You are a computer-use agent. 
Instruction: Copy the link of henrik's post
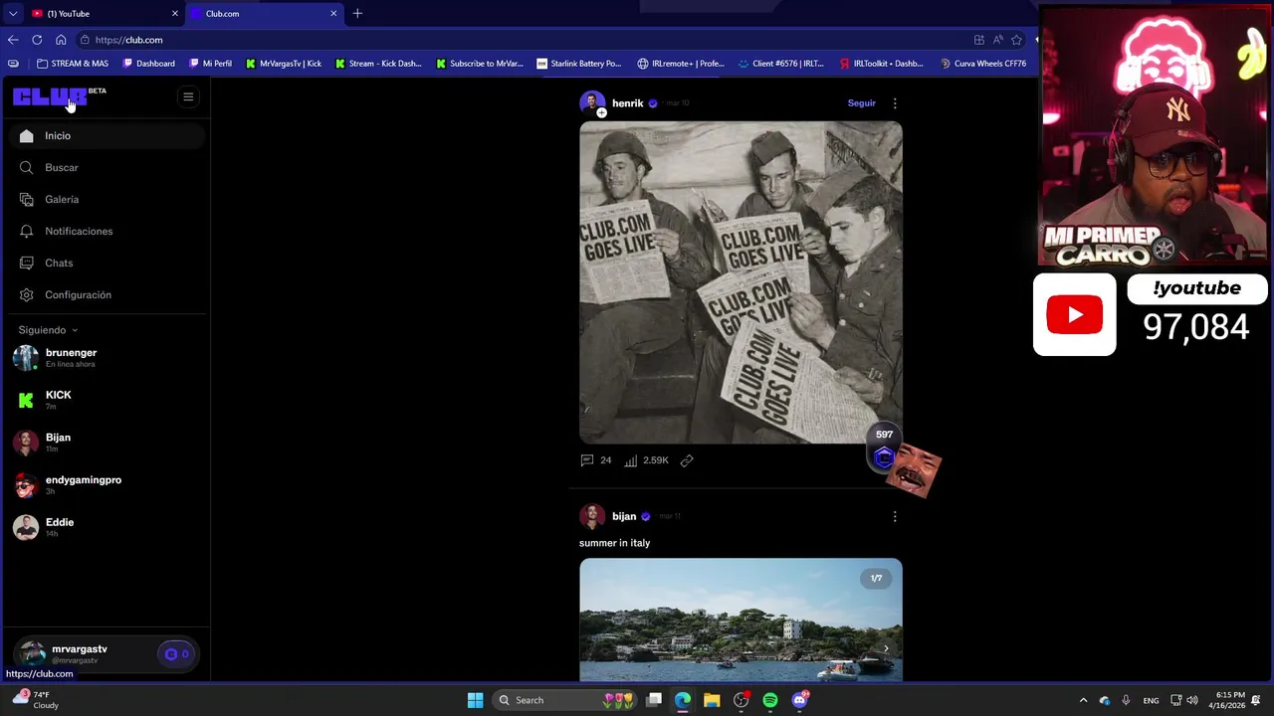coord(687,460)
